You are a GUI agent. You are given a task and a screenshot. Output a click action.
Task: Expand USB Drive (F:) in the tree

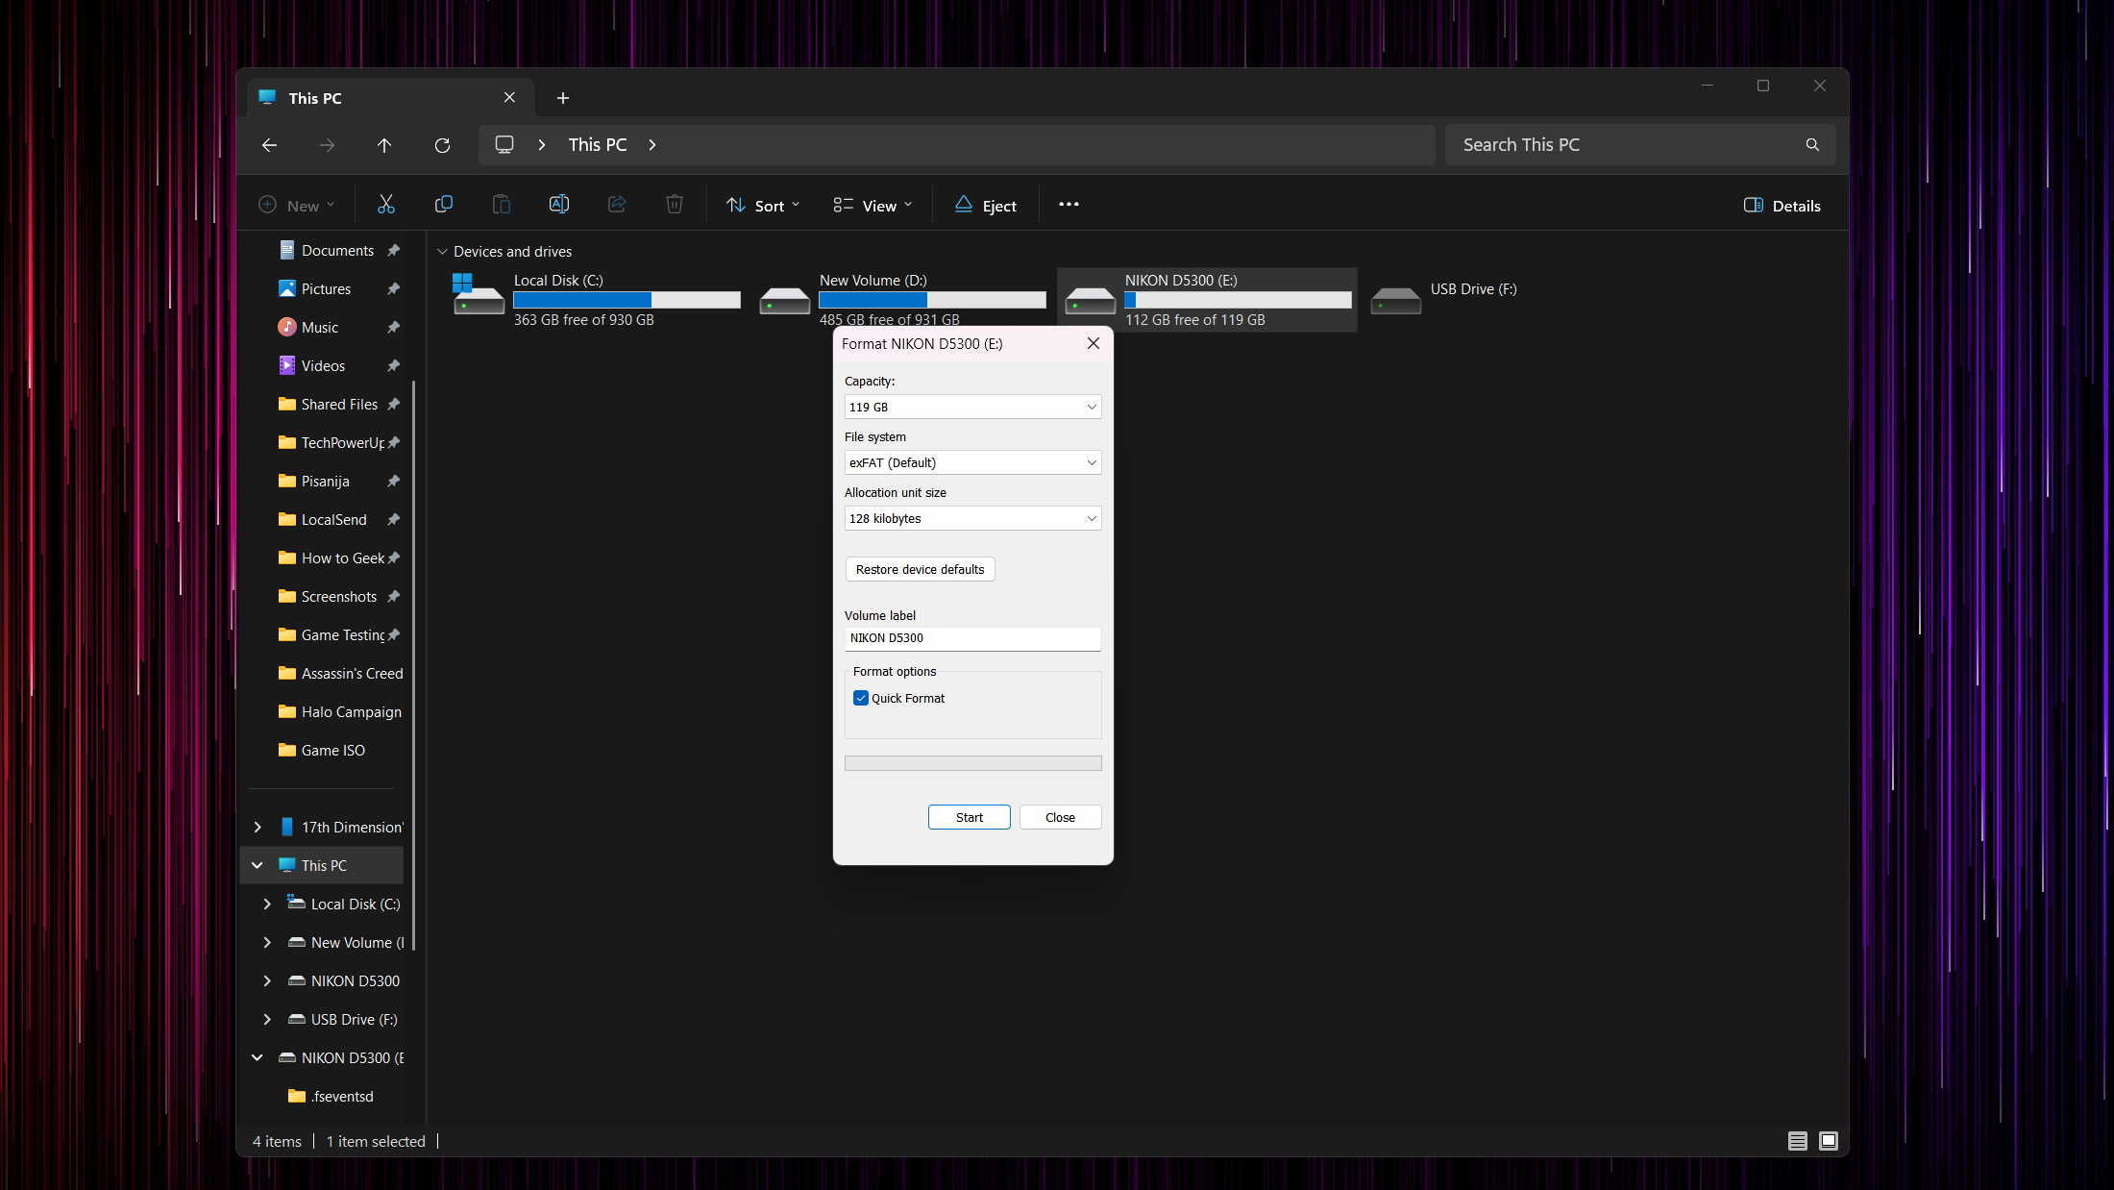[x=267, y=1020]
